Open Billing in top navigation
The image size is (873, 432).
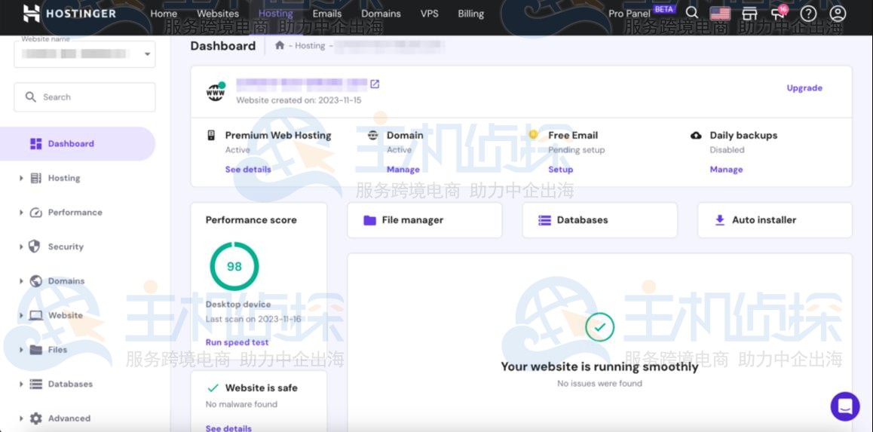[x=471, y=14]
